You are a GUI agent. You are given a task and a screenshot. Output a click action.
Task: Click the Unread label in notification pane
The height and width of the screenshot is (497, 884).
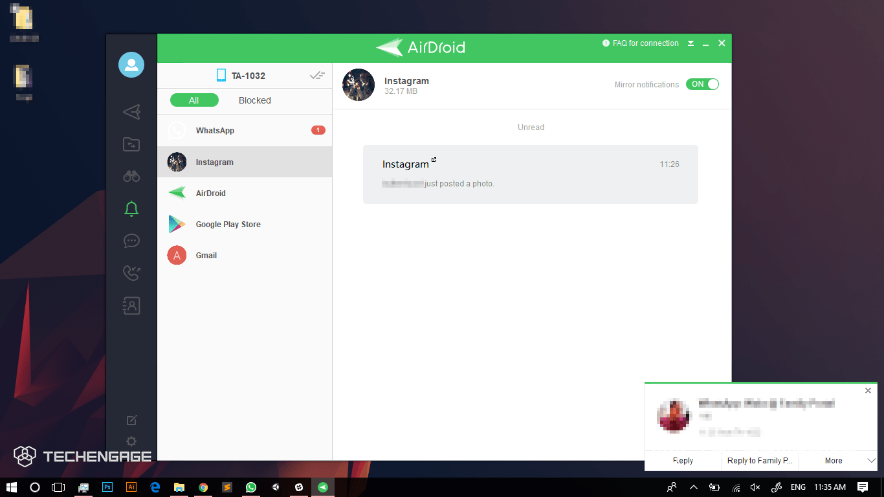point(531,127)
